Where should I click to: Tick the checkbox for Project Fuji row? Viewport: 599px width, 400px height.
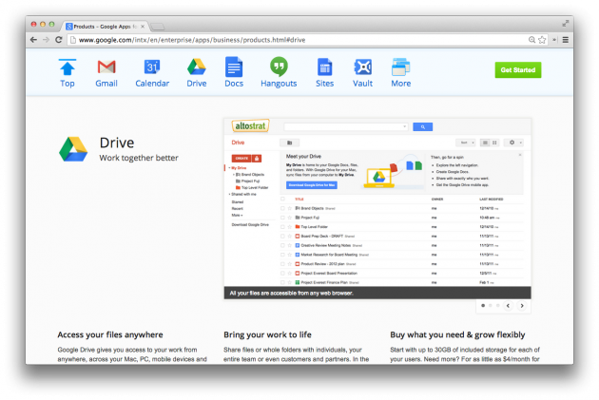[282, 218]
